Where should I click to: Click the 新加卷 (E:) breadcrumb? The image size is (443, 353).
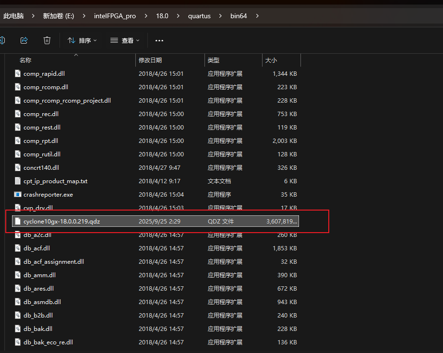tap(59, 16)
